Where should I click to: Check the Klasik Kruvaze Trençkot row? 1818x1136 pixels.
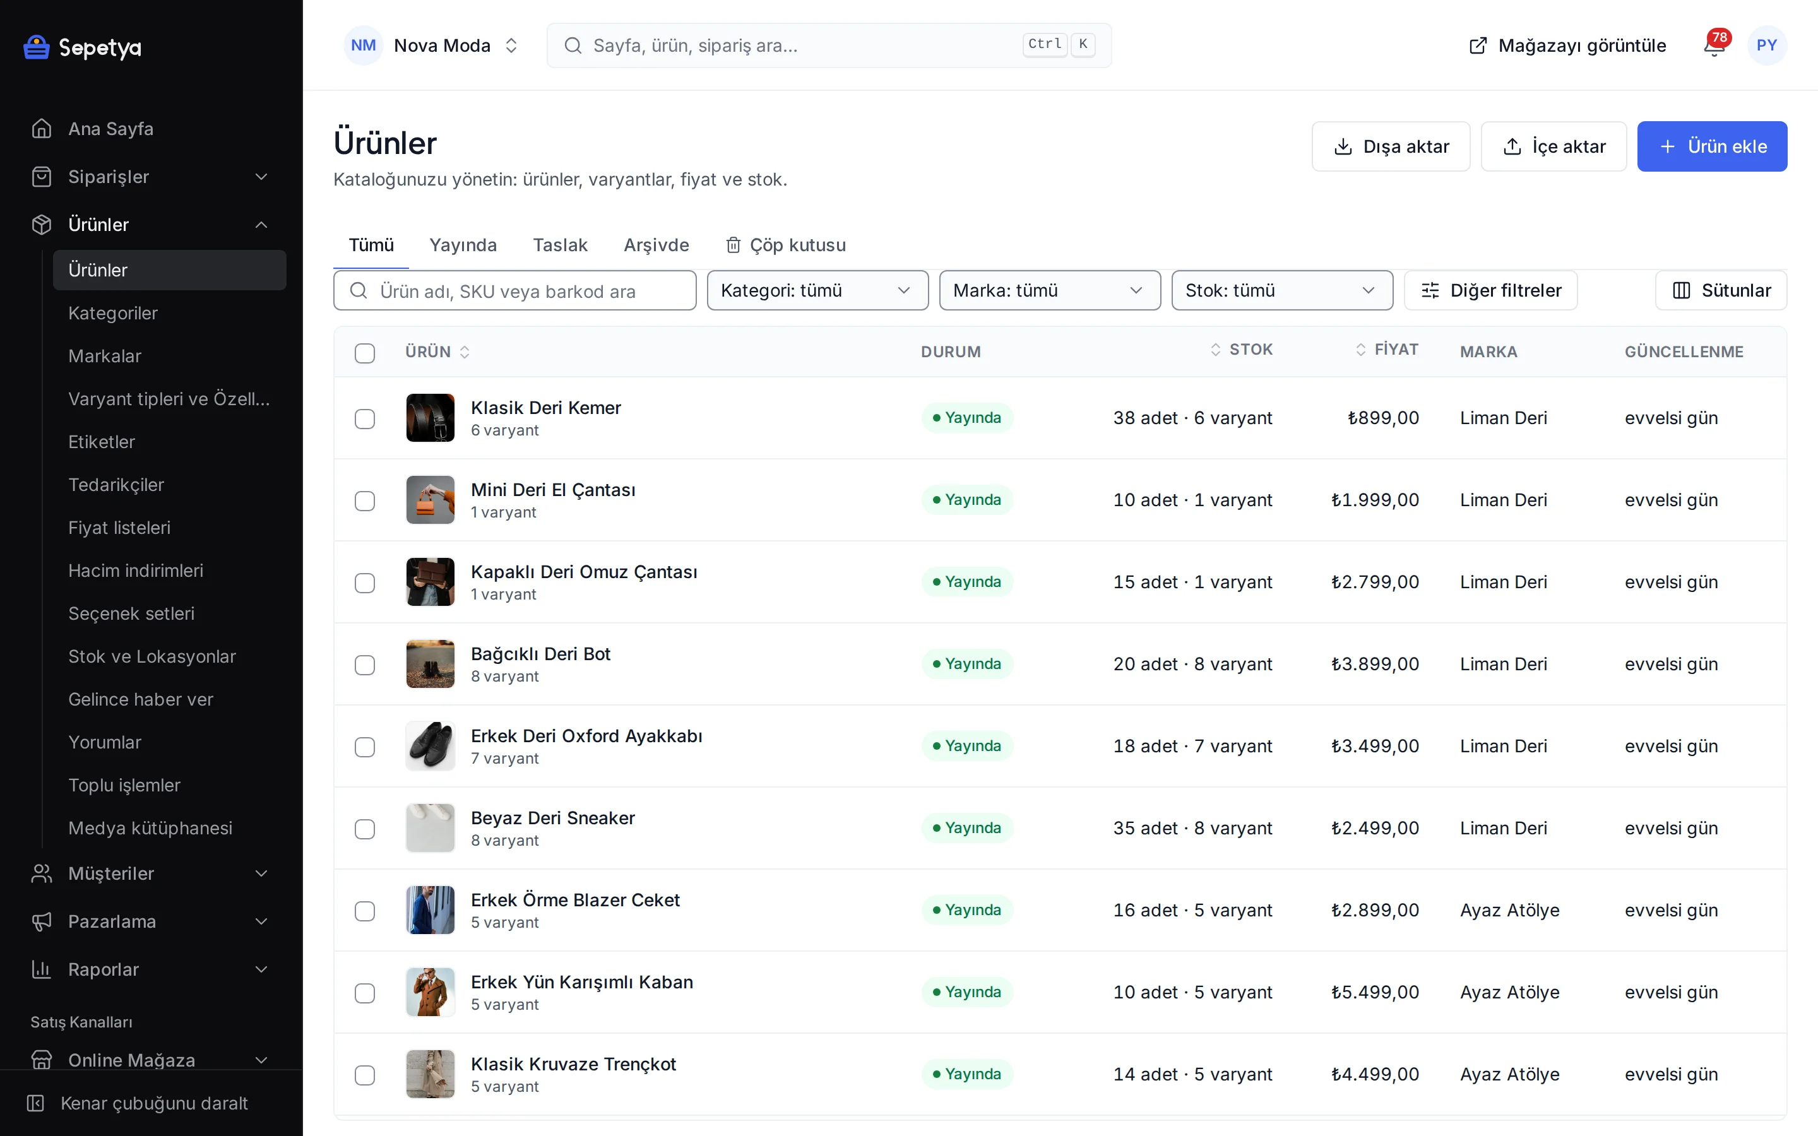pos(365,1075)
